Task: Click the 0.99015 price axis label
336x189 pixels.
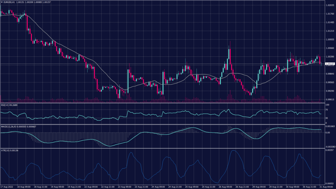Action: pos(329,99)
